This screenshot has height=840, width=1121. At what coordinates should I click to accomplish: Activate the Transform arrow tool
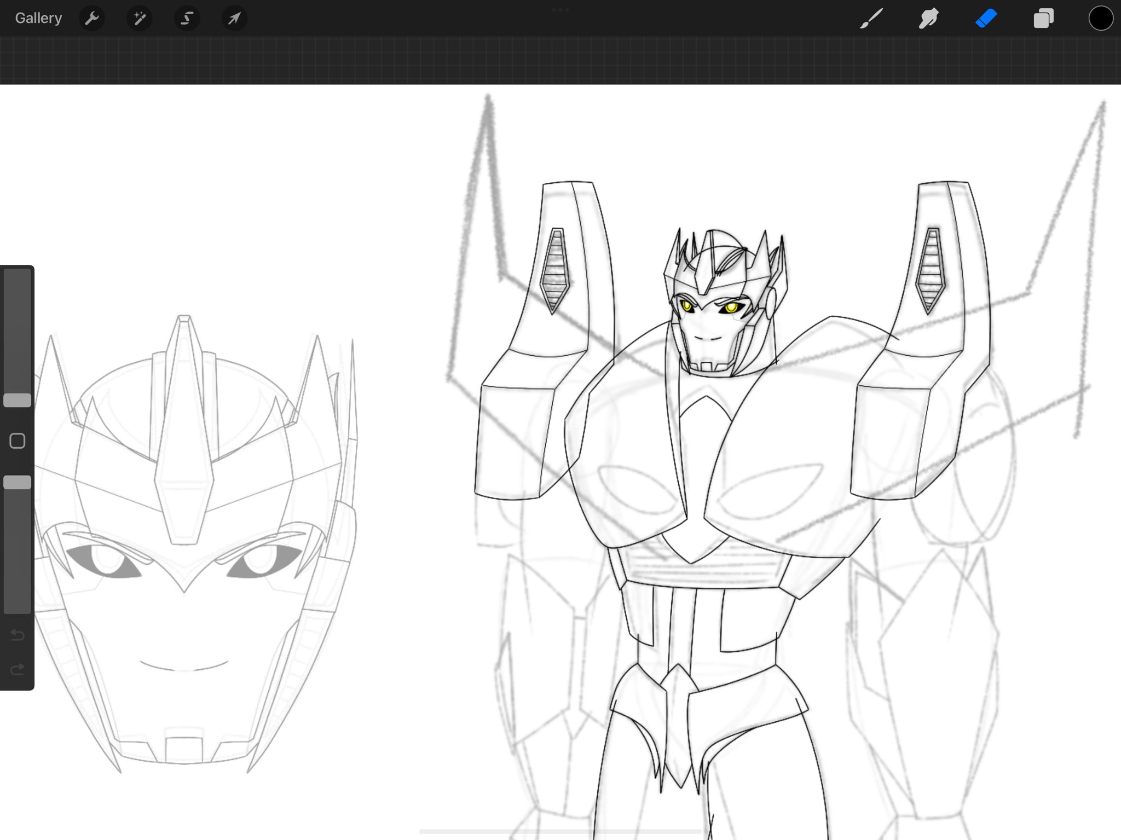pos(234,19)
